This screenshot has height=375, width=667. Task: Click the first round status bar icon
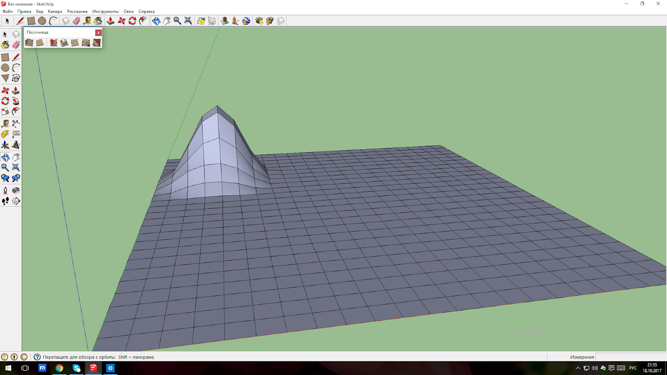pos(5,357)
